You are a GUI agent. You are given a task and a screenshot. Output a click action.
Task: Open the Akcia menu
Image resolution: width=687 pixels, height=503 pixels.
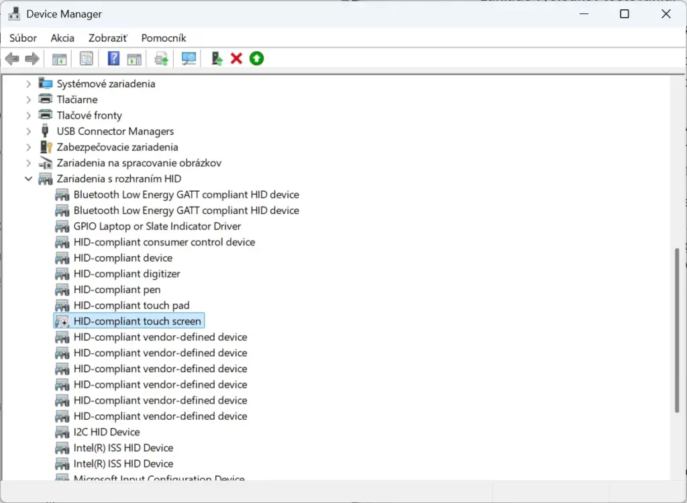tap(62, 38)
